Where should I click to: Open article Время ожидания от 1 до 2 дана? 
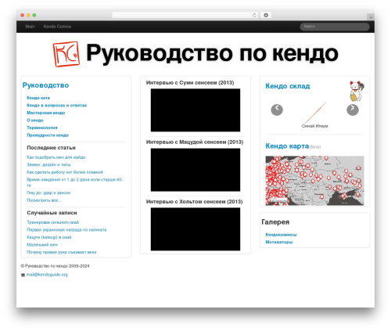point(74,182)
